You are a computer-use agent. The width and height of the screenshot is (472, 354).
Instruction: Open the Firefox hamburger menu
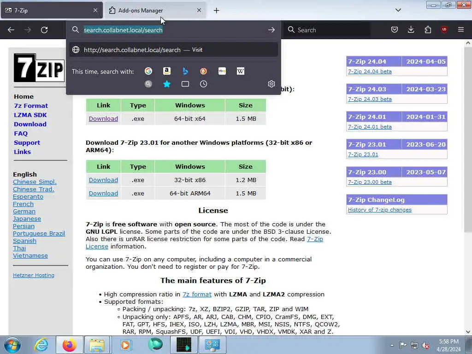(x=461, y=29)
